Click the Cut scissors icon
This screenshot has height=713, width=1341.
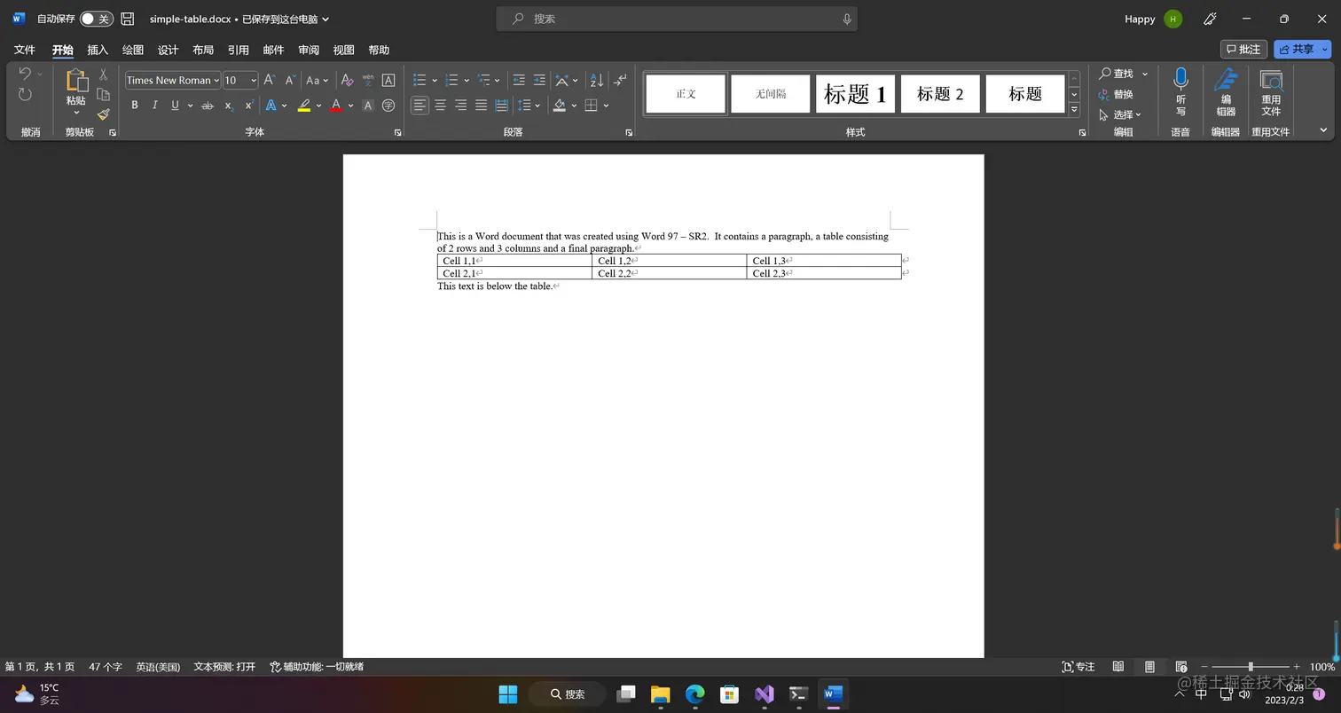pyautogui.click(x=103, y=74)
